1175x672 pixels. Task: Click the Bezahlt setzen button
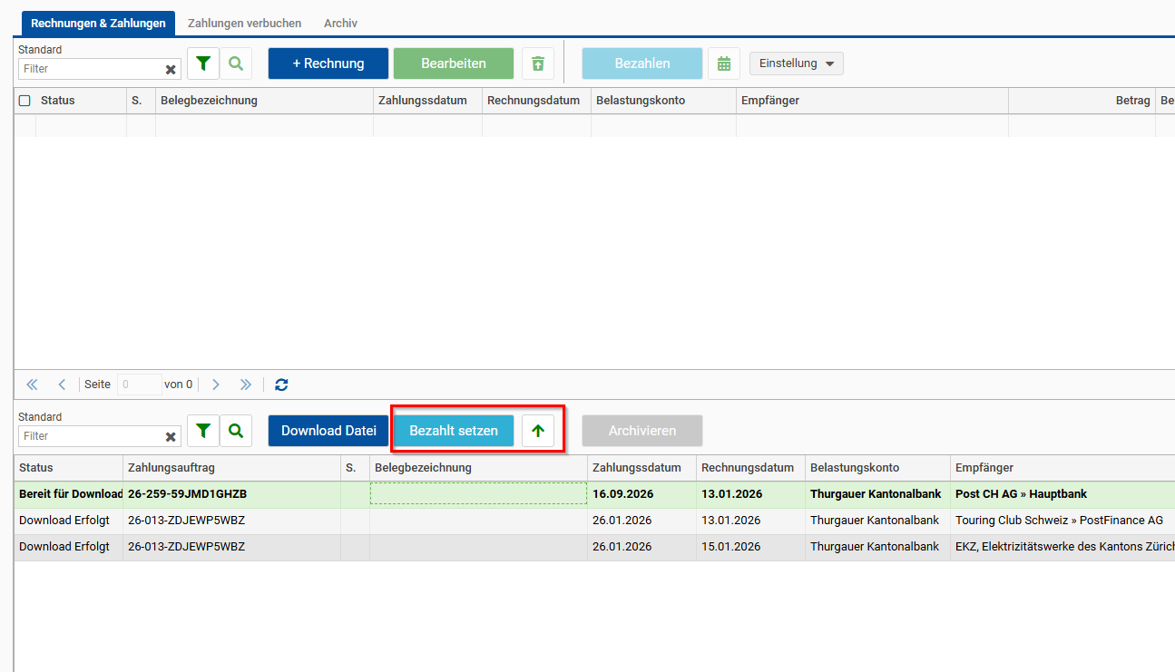tap(454, 431)
